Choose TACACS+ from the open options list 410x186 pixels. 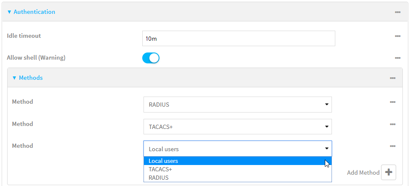click(x=160, y=169)
